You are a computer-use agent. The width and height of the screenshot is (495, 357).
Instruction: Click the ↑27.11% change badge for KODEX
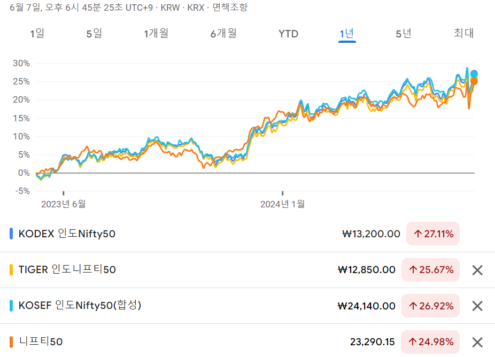[x=433, y=234]
